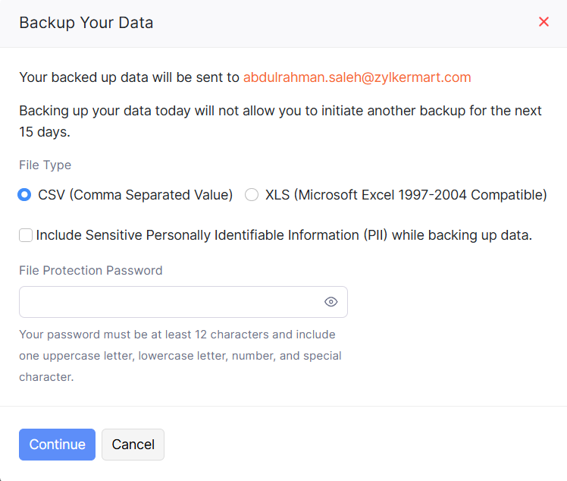Show password using the eye icon
This screenshot has height=481, width=567.
point(330,302)
